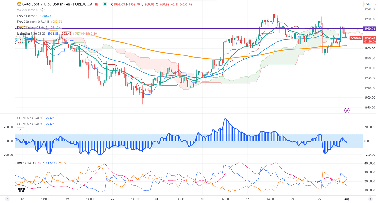Click the EMA 200 value 1952.70

click(56, 22)
